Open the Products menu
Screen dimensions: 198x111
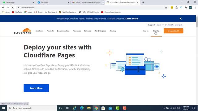click(50, 31)
